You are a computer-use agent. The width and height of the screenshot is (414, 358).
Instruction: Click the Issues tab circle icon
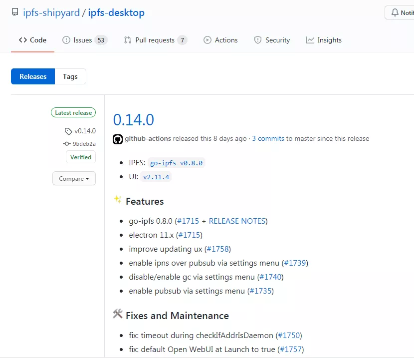[66, 40]
